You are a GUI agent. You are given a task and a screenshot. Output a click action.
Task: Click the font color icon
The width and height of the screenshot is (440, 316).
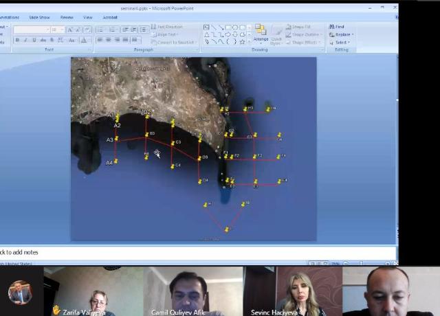click(85, 41)
